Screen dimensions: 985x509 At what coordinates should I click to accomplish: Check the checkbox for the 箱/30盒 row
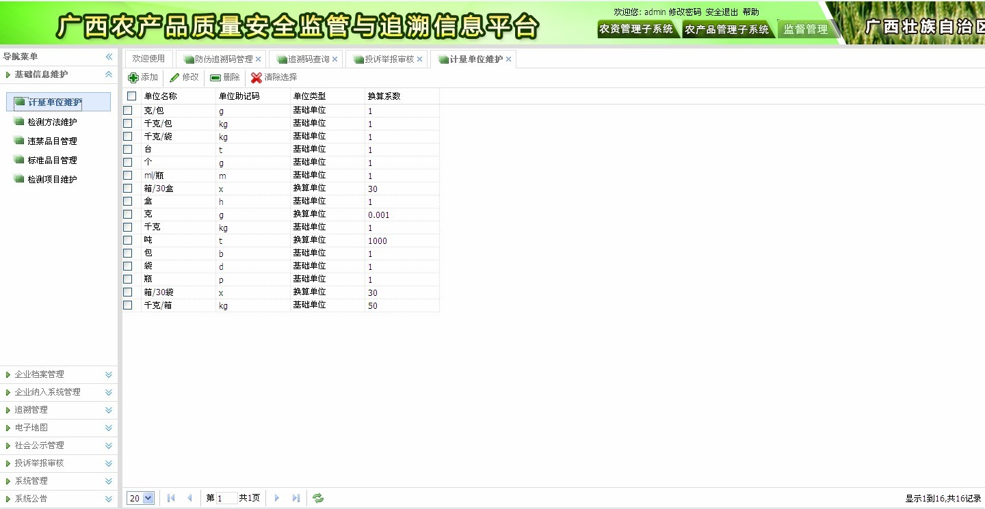127,188
